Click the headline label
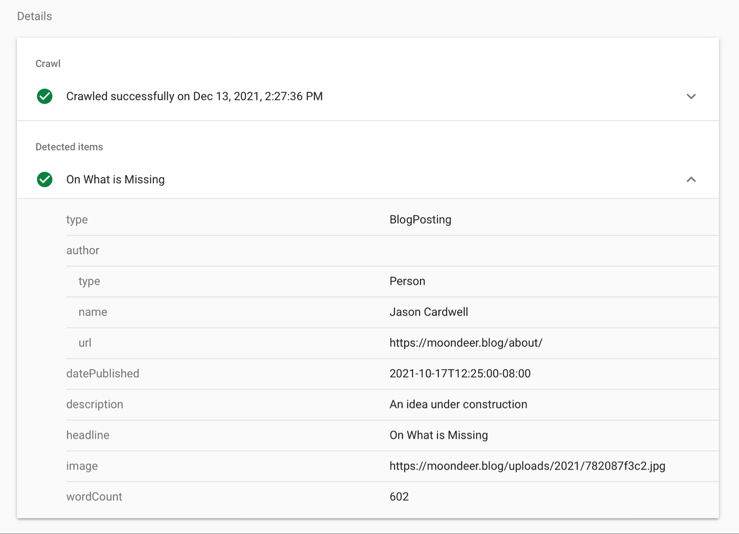This screenshot has height=534, width=739. click(87, 435)
